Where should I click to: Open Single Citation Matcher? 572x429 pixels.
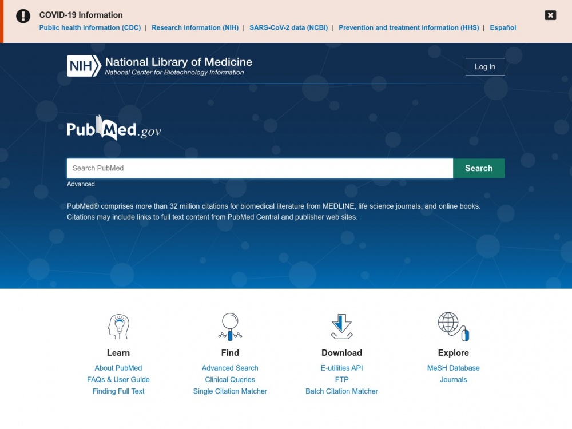[230, 391]
